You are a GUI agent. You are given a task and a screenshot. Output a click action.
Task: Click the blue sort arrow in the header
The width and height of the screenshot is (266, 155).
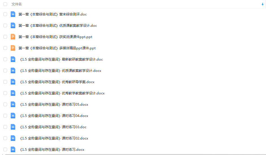coord(262,4)
